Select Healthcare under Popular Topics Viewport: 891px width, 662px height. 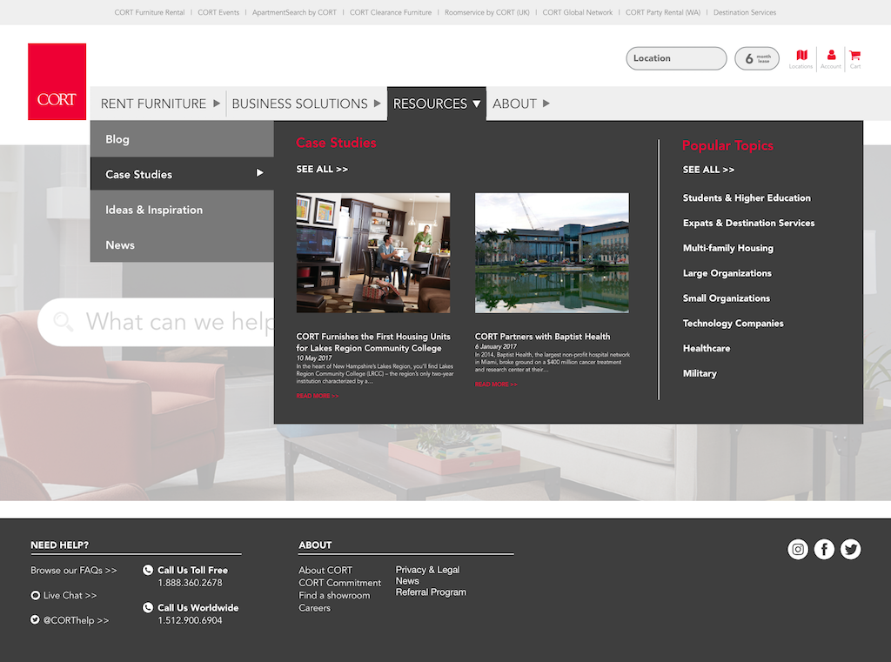click(707, 348)
